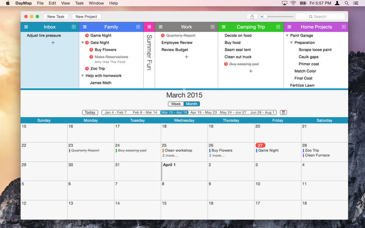The height and width of the screenshot is (228, 365).
Task: Add a task with Work column plus
Action: coord(186,57)
